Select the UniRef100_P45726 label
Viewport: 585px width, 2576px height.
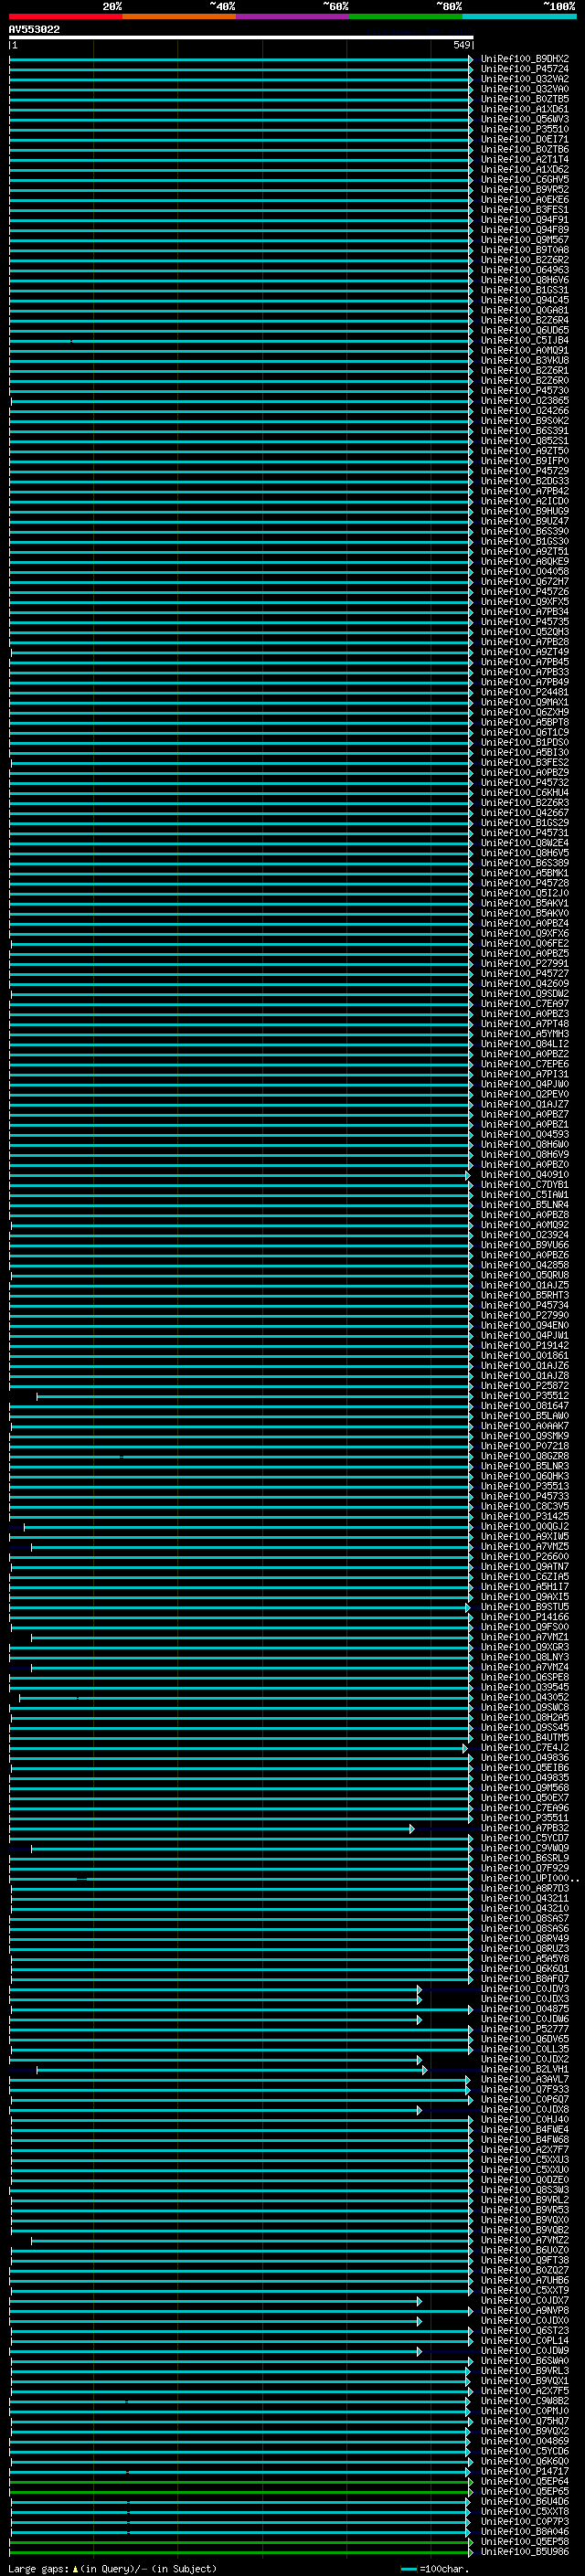tap(525, 592)
